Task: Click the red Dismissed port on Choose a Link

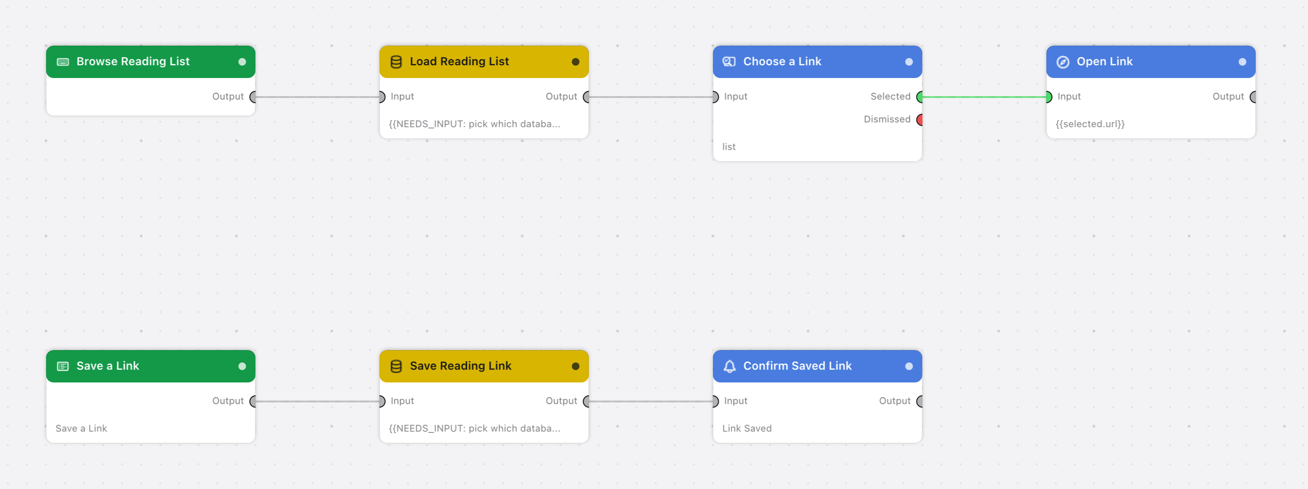Action: (x=920, y=120)
